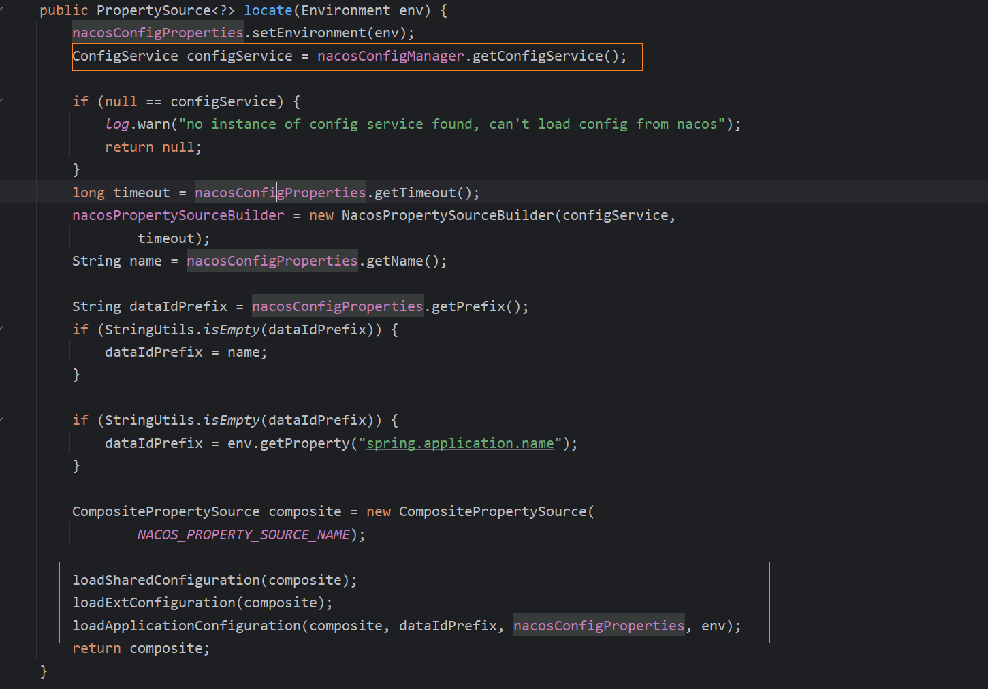The image size is (988, 689).
Task: Click nacosPropertySourceBuilder field assignment
Action: coord(178,215)
